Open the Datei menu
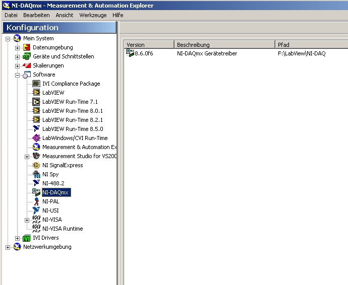This screenshot has height=285, width=348. (x=11, y=15)
